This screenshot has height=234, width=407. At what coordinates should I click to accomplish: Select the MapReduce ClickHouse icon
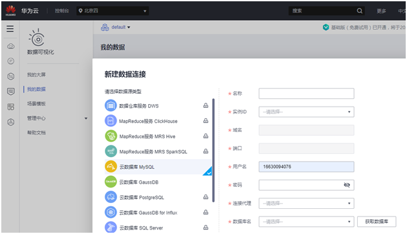point(111,121)
